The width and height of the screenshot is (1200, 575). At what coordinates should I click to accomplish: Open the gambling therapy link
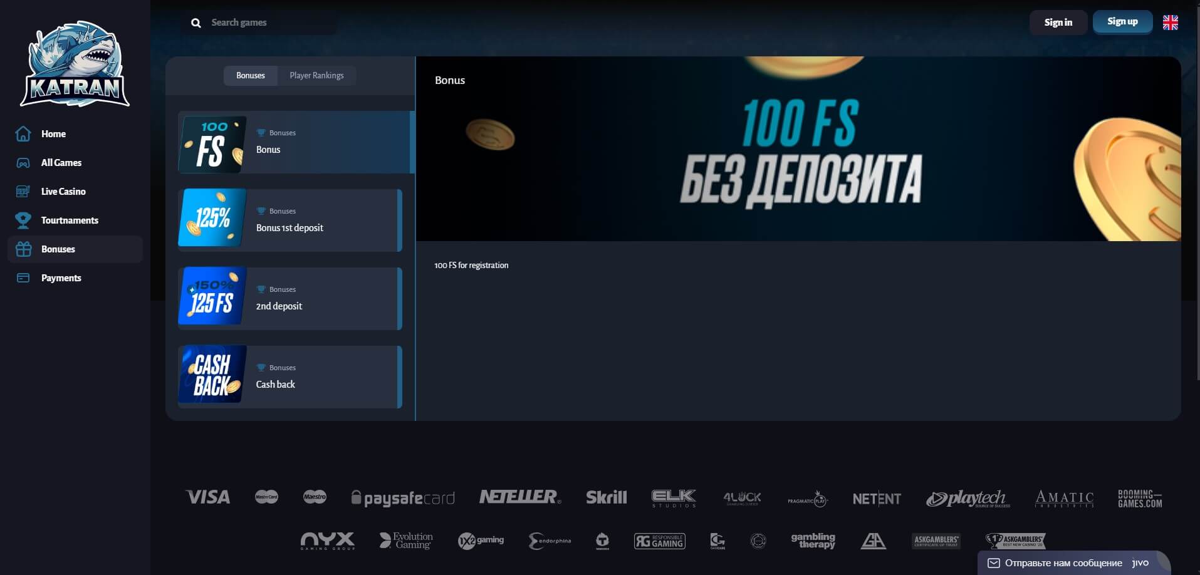[813, 541]
